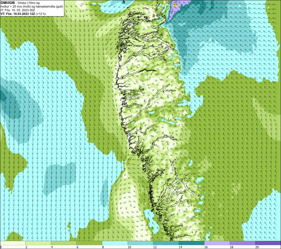Image resolution: width=281 pixels, height=249 pixels.
Task: Click legend label '14'
Action: point(180,247)
